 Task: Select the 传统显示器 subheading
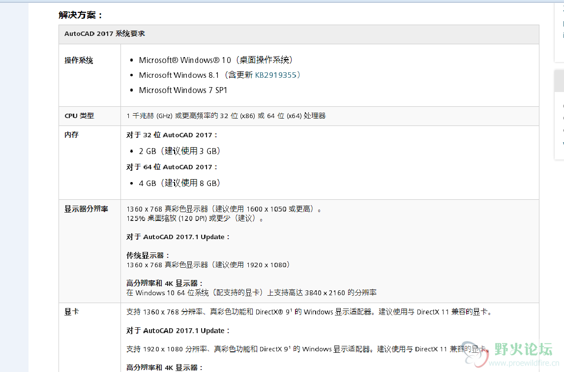click(148, 255)
